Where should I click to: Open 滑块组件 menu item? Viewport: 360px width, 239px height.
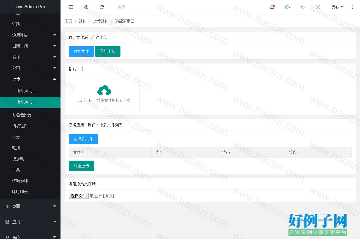(30, 126)
